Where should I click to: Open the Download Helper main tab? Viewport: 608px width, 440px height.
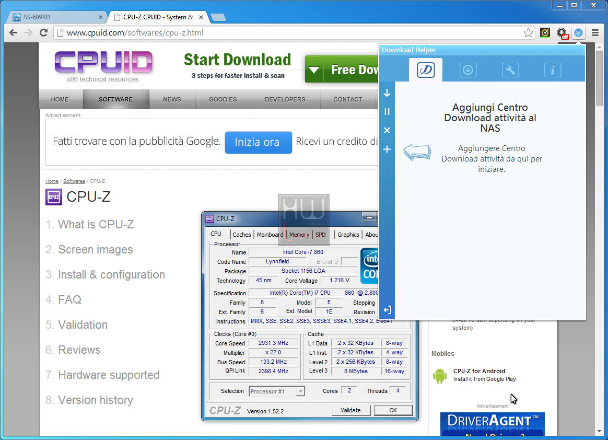tap(425, 70)
